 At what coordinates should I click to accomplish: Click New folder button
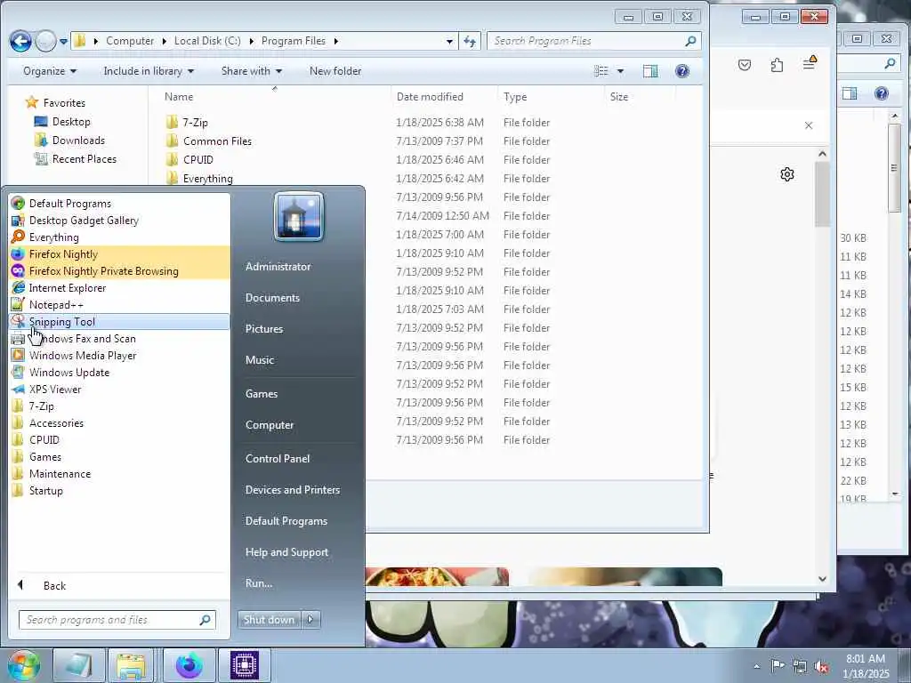[335, 71]
